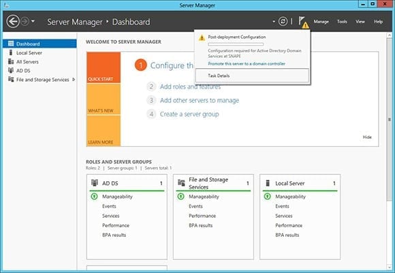
Task: Click the step 4 number circle
Action: click(151, 114)
